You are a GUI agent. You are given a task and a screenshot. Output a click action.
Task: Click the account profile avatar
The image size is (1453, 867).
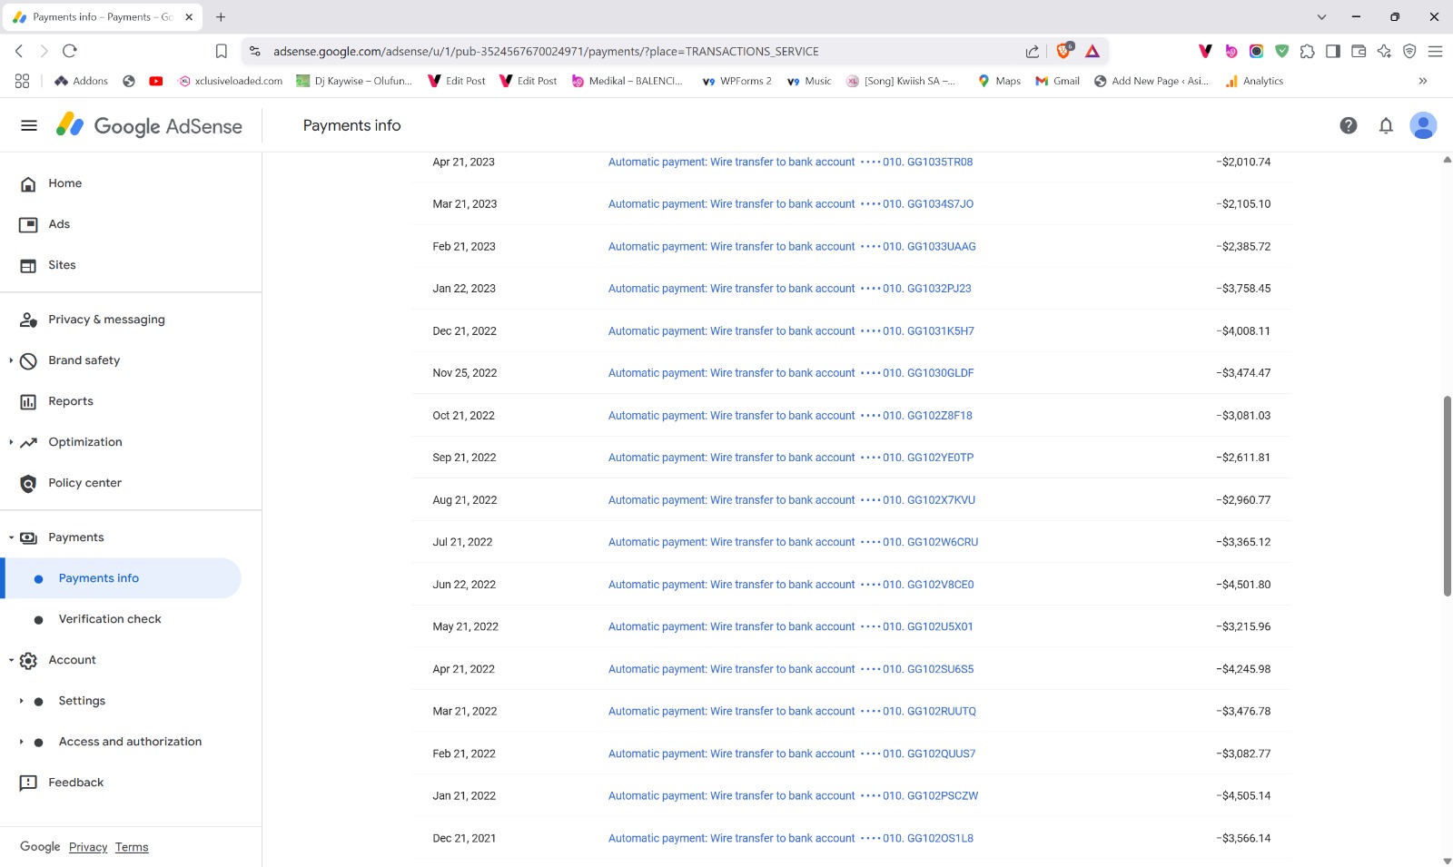(1422, 125)
